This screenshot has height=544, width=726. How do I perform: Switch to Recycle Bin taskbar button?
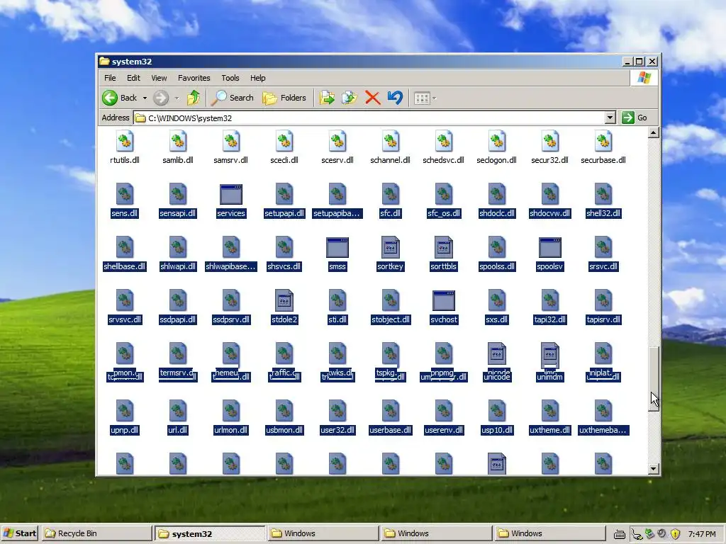(96, 533)
